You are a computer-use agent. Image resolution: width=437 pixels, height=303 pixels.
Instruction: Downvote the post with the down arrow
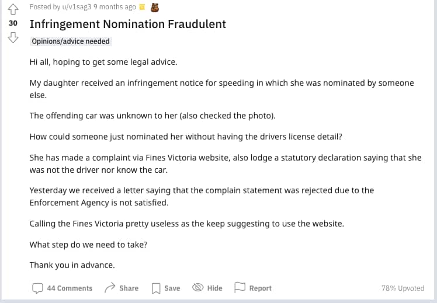pos(13,39)
